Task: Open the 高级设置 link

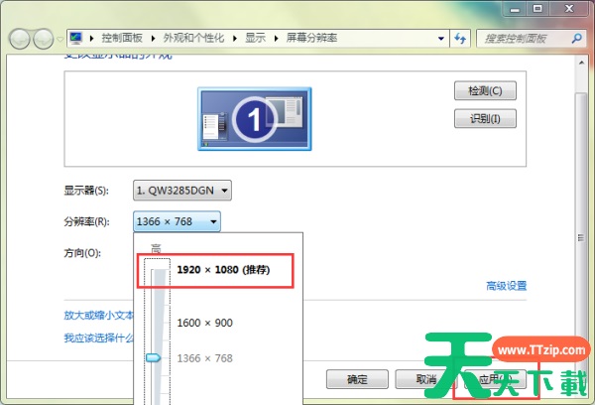Action: point(506,286)
